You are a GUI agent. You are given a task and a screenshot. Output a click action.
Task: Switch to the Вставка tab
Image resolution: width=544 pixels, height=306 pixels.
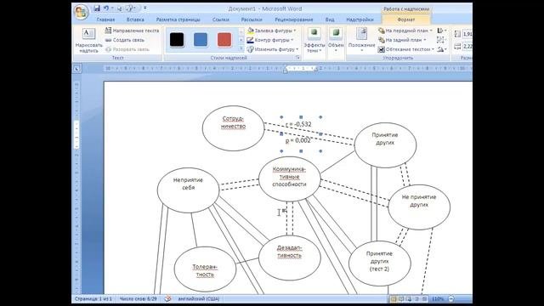[x=135, y=20]
